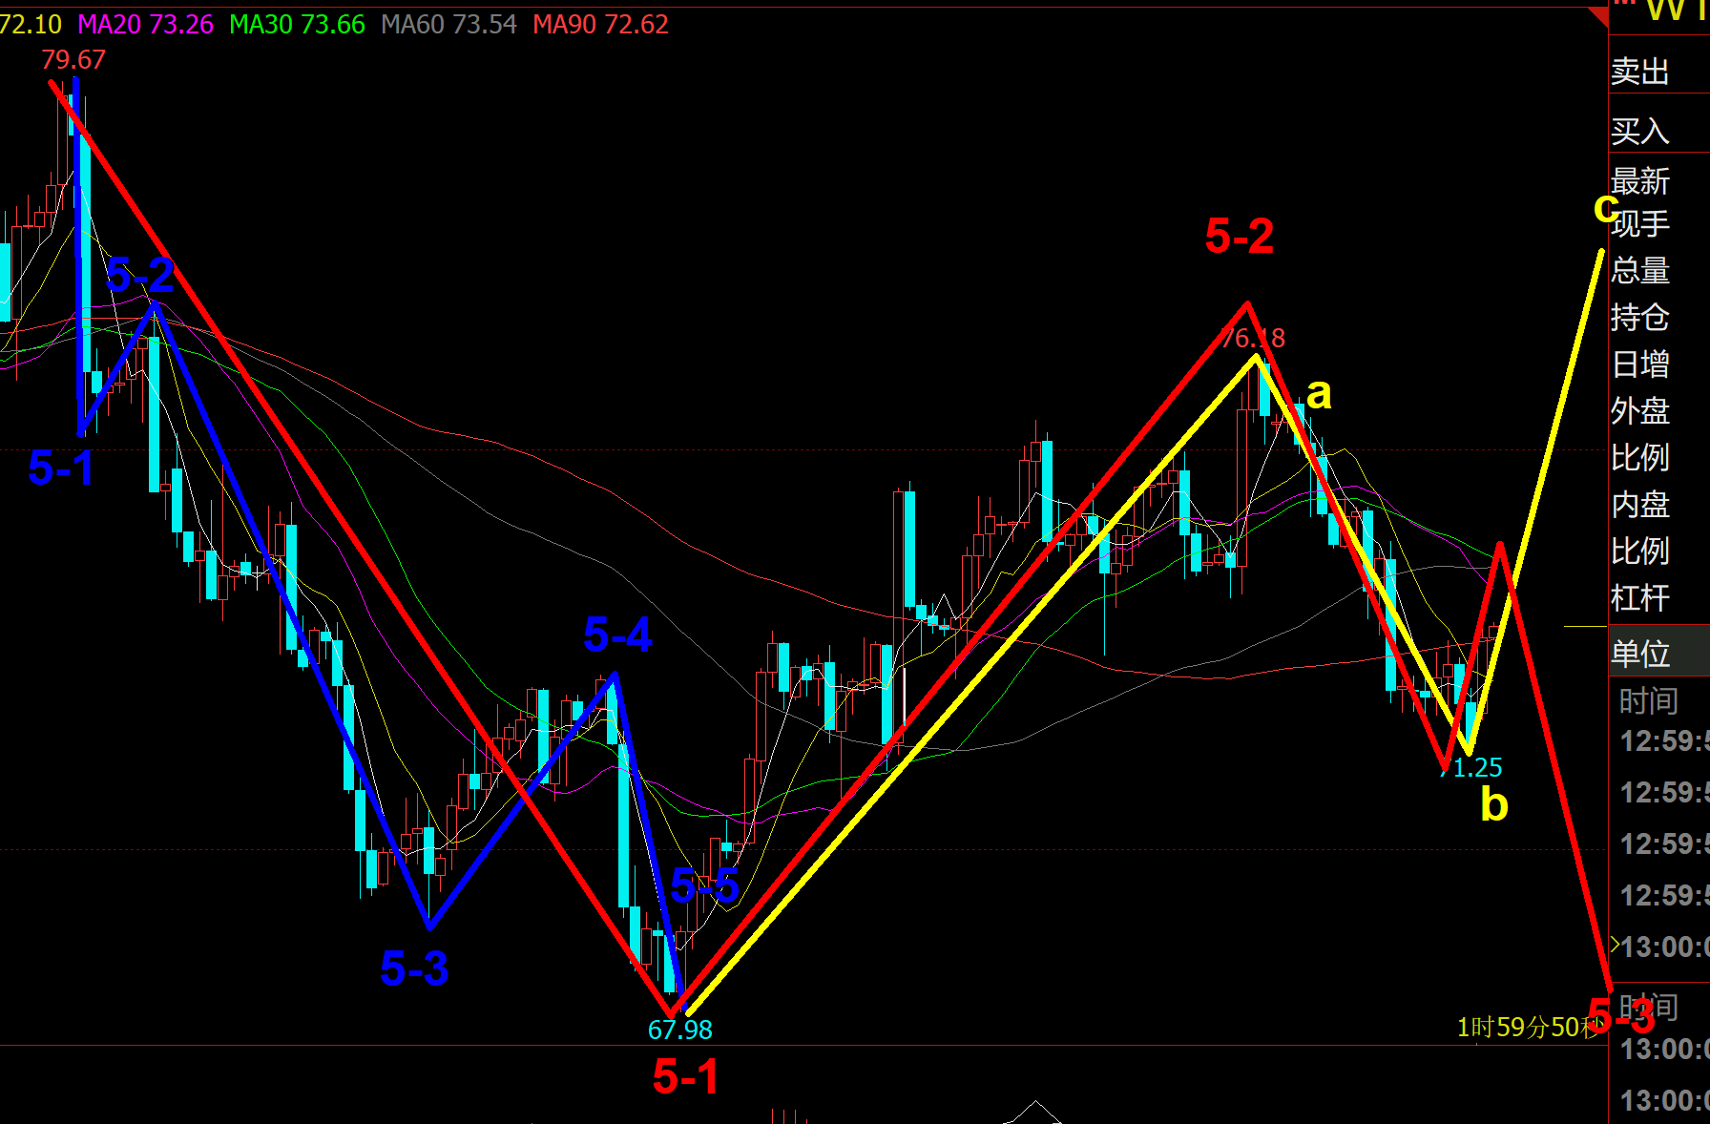Screen dimensions: 1710x1124
Task: Click the 买入 row in quote panel
Action: pyautogui.click(x=1658, y=131)
